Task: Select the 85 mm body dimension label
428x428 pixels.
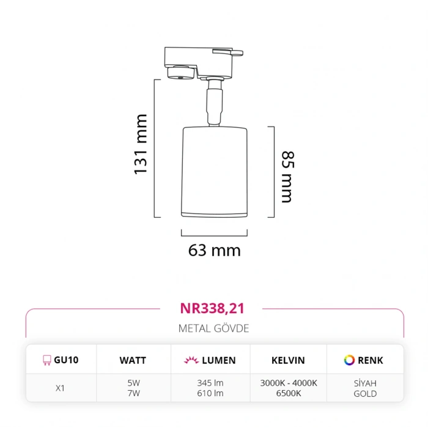Action: (287, 177)
